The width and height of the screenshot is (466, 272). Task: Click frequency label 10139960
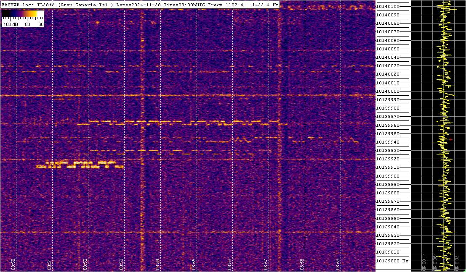click(388, 125)
